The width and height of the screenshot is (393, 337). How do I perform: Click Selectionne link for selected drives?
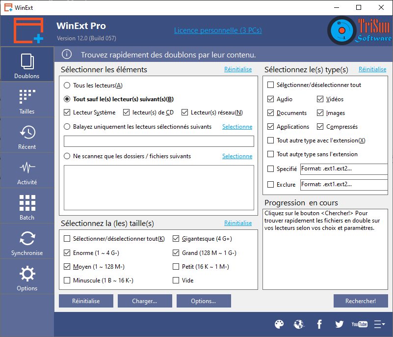click(x=237, y=127)
